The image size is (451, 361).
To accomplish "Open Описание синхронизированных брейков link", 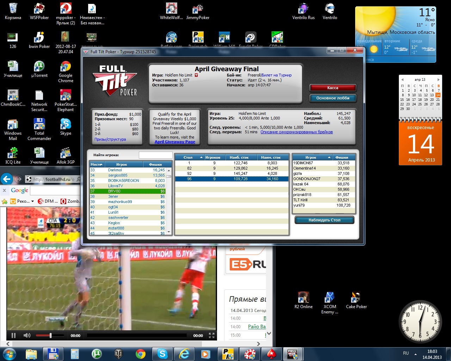I will point(297,132).
